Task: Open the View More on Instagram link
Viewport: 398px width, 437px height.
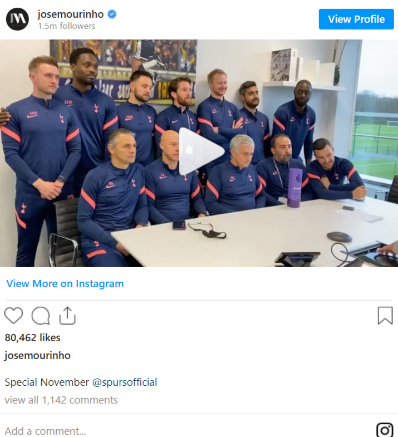Action: (x=65, y=284)
